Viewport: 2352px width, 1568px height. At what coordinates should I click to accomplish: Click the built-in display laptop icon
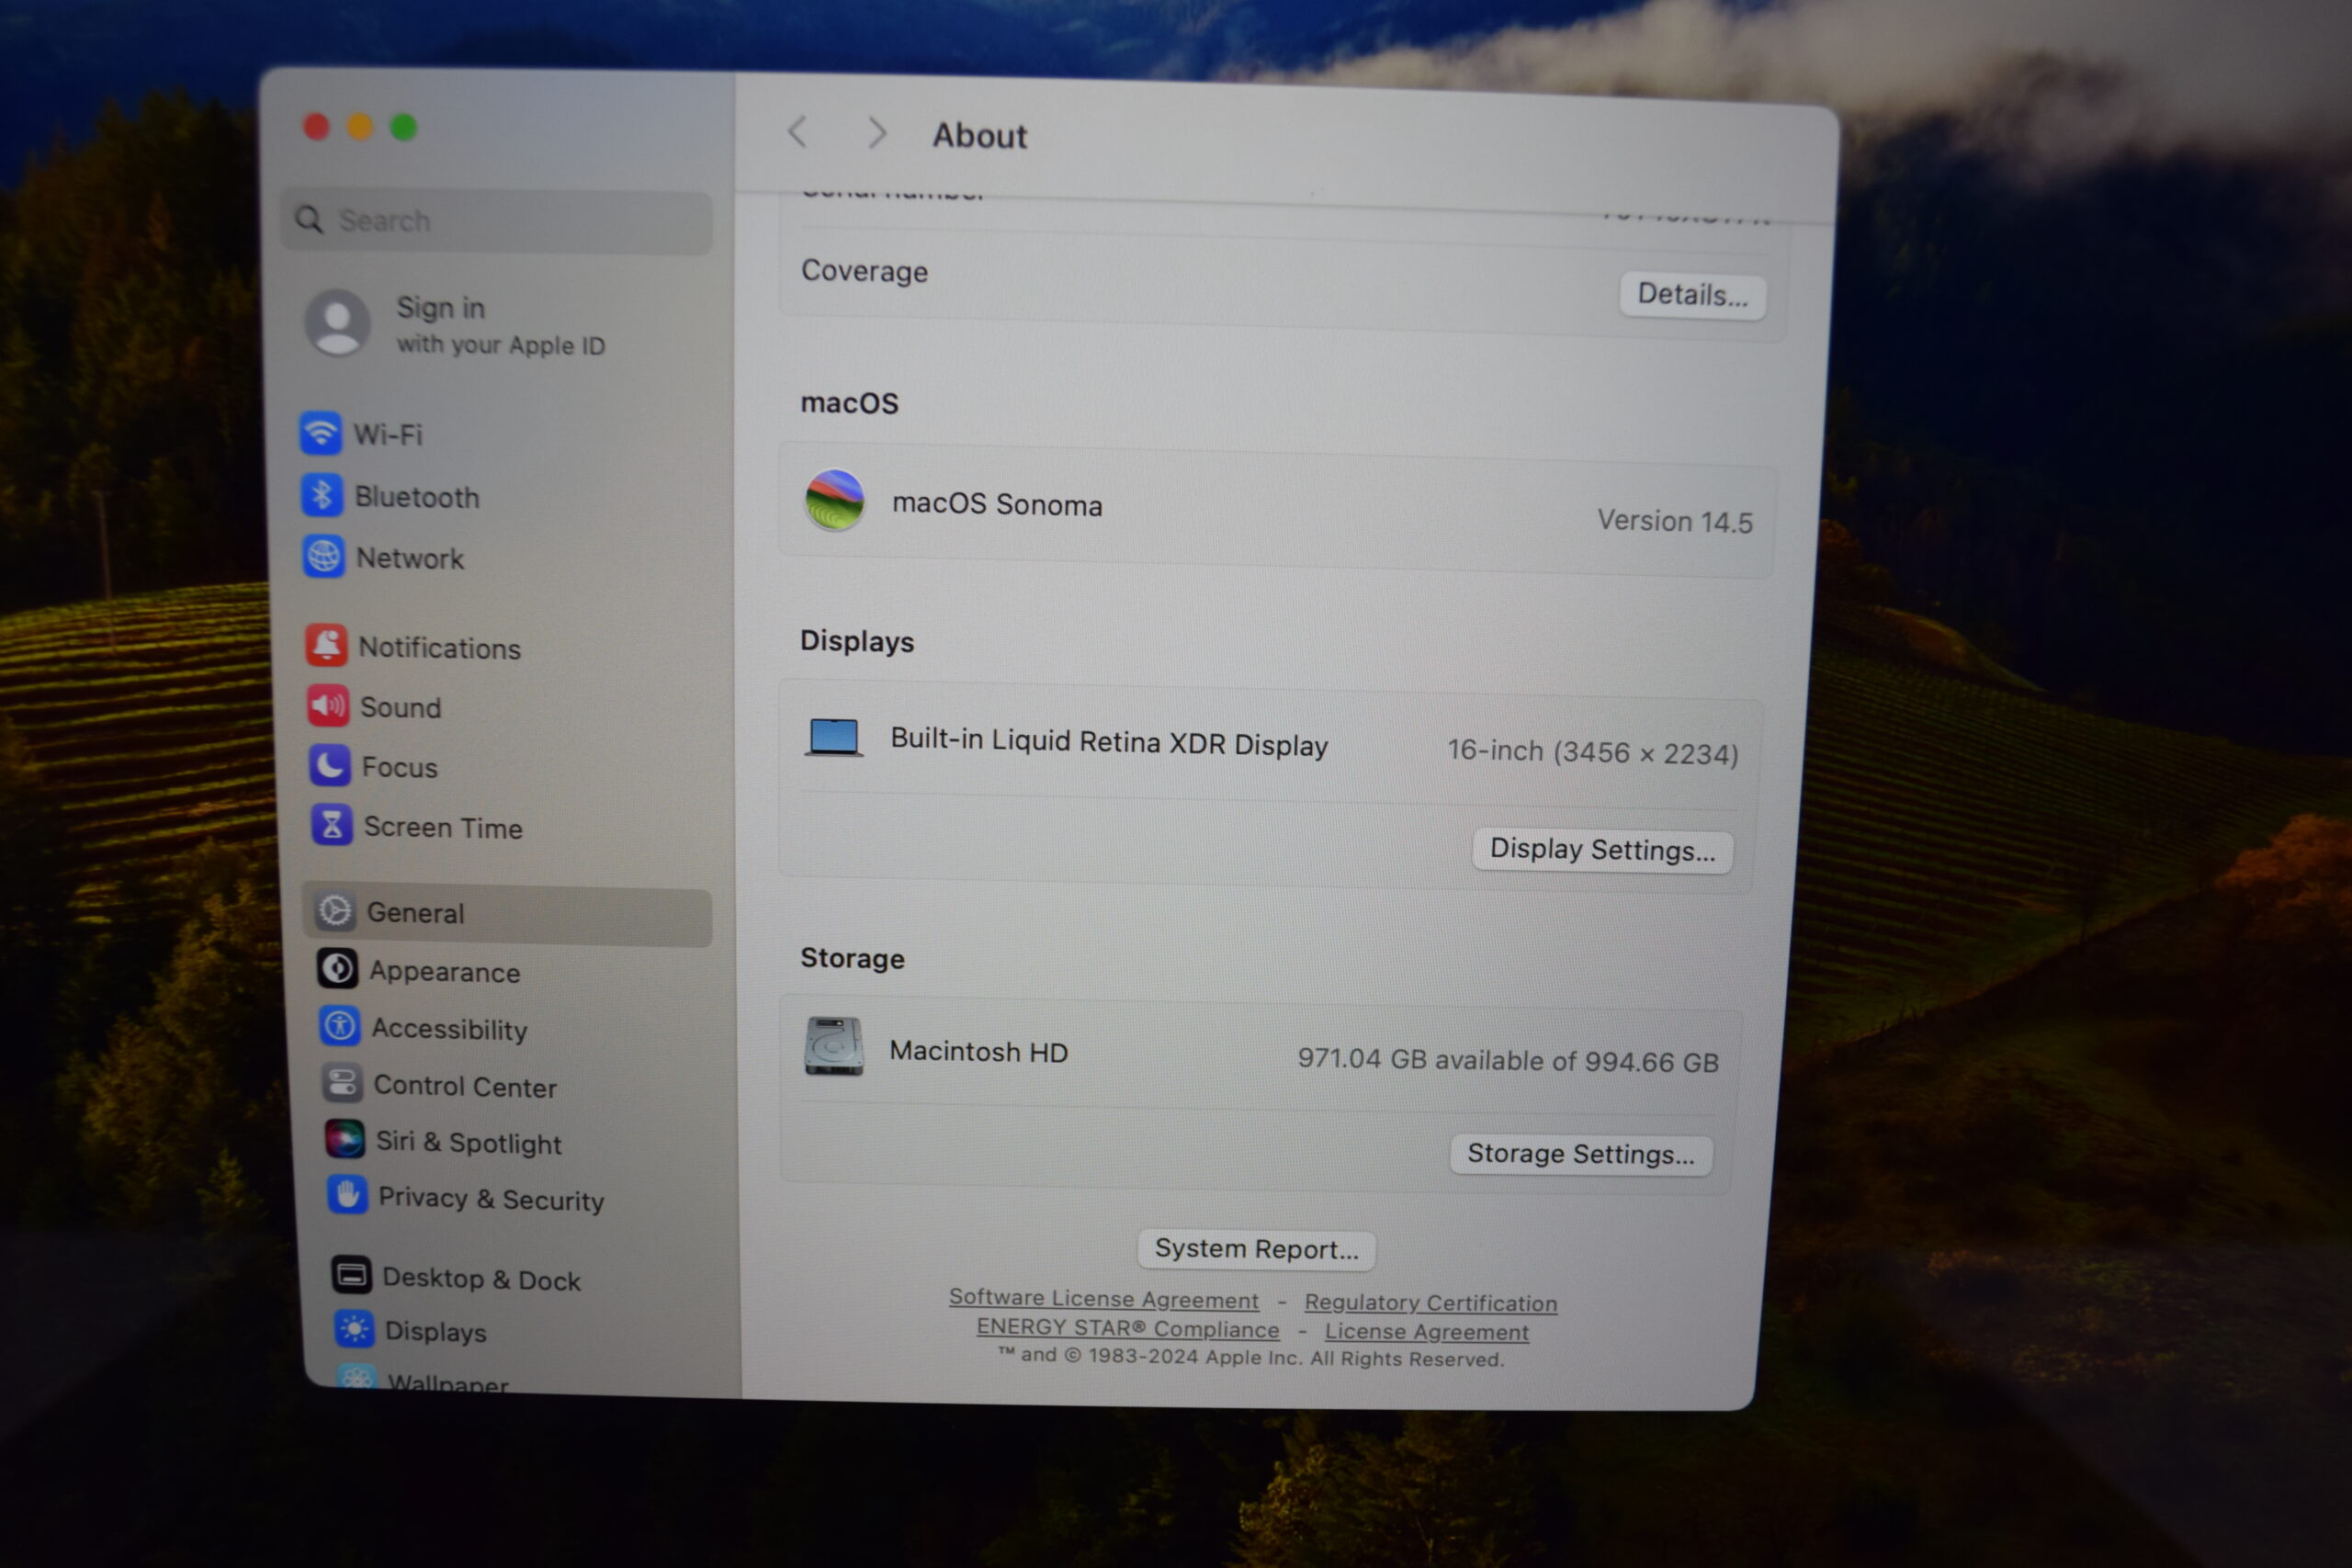pyautogui.click(x=834, y=738)
